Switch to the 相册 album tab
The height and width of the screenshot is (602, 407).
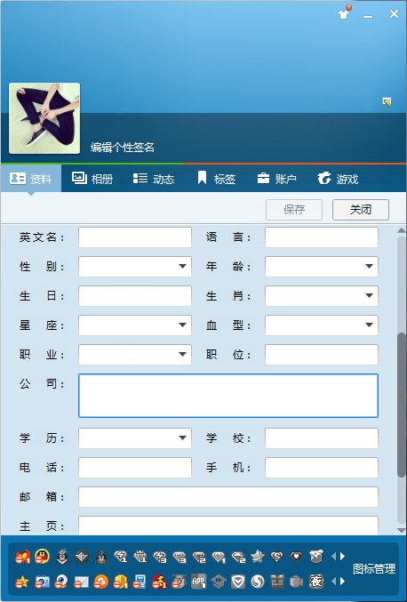pyautogui.click(x=92, y=179)
